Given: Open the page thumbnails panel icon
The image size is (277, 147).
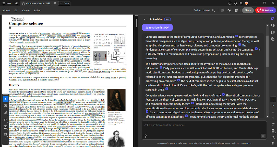Looking at the screenshot, I should coord(273,39).
